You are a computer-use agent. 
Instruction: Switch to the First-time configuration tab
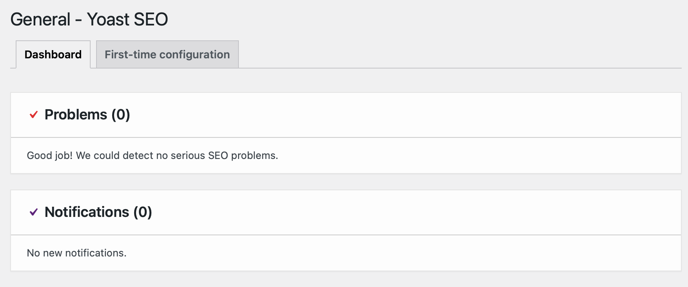166,54
